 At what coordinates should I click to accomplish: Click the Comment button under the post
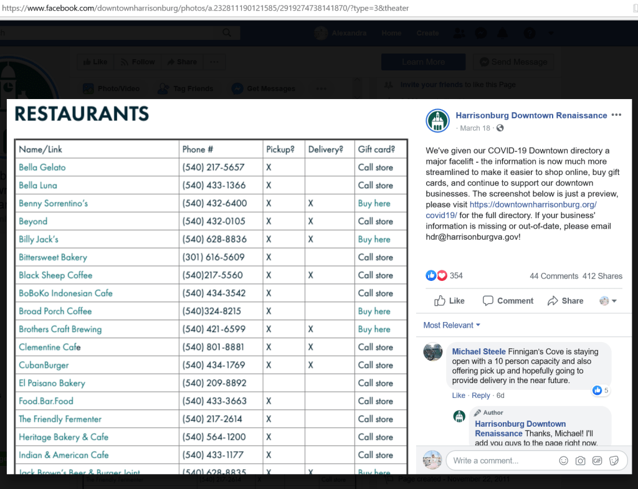507,301
